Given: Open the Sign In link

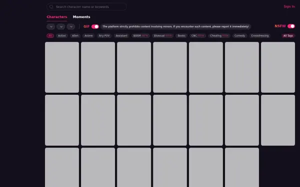Looking at the screenshot, I should pyautogui.click(x=289, y=6).
